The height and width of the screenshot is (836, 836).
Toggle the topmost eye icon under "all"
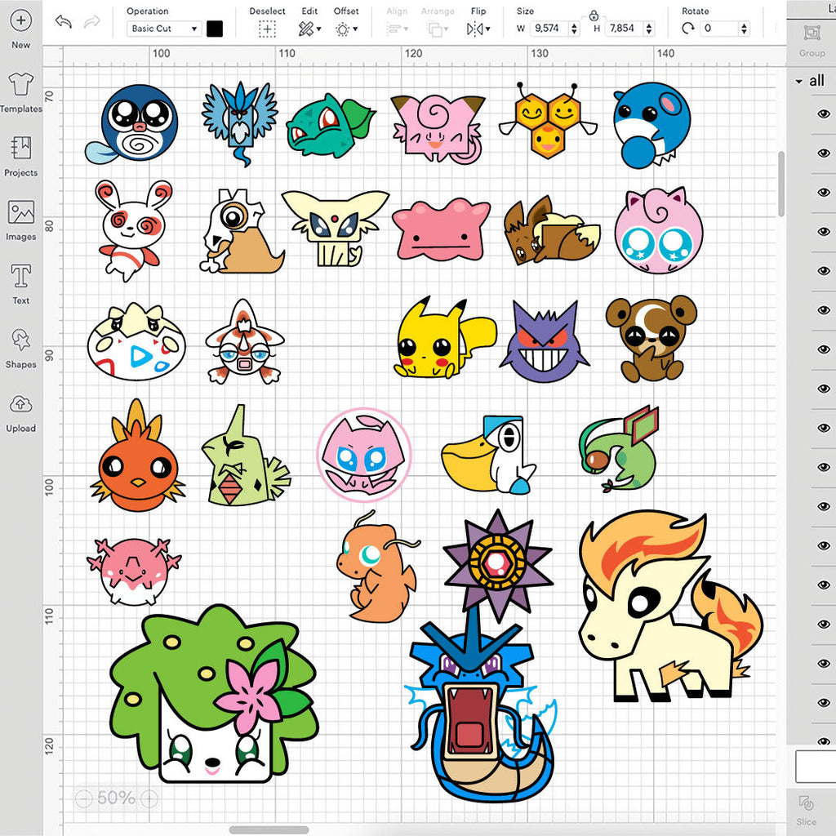[x=823, y=113]
